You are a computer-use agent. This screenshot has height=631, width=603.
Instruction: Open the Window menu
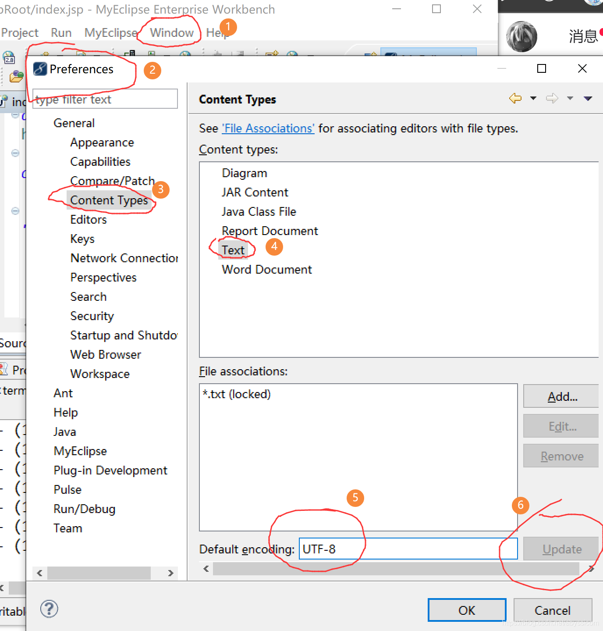tap(172, 32)
